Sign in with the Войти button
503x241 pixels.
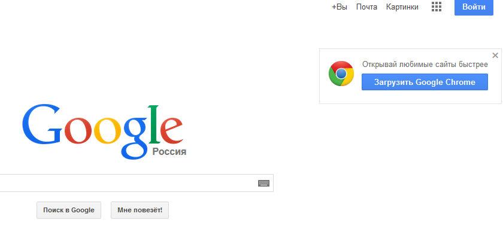tap(474, 7)
